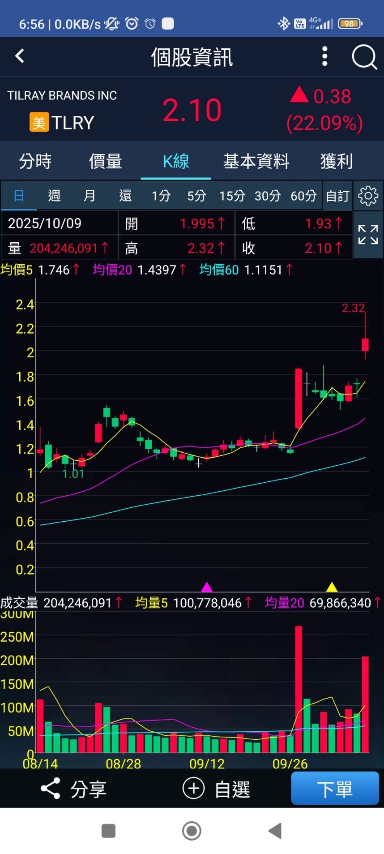This screenshot has width=384, height=854.
Task: Select 15分 chart interval
Action: point(232,196)
